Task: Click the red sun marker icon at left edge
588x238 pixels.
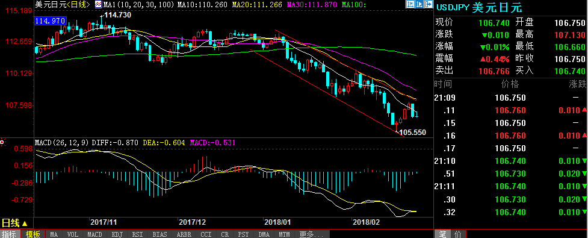Action: point(2,142)
